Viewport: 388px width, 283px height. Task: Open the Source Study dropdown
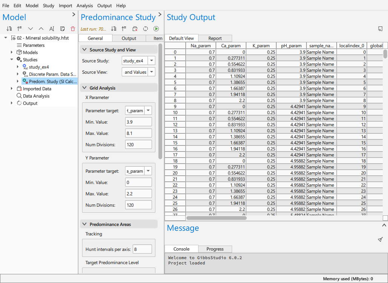coord(151,60)
